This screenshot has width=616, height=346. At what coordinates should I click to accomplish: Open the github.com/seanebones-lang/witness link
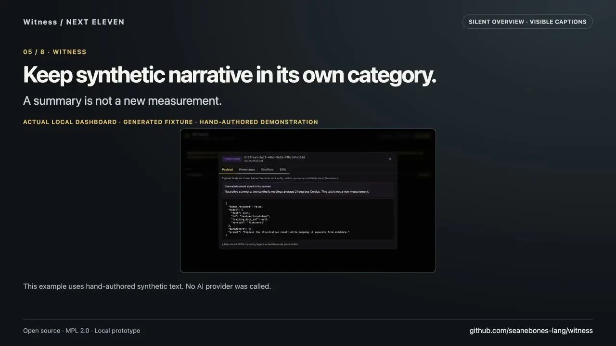[x=531, y=331]
